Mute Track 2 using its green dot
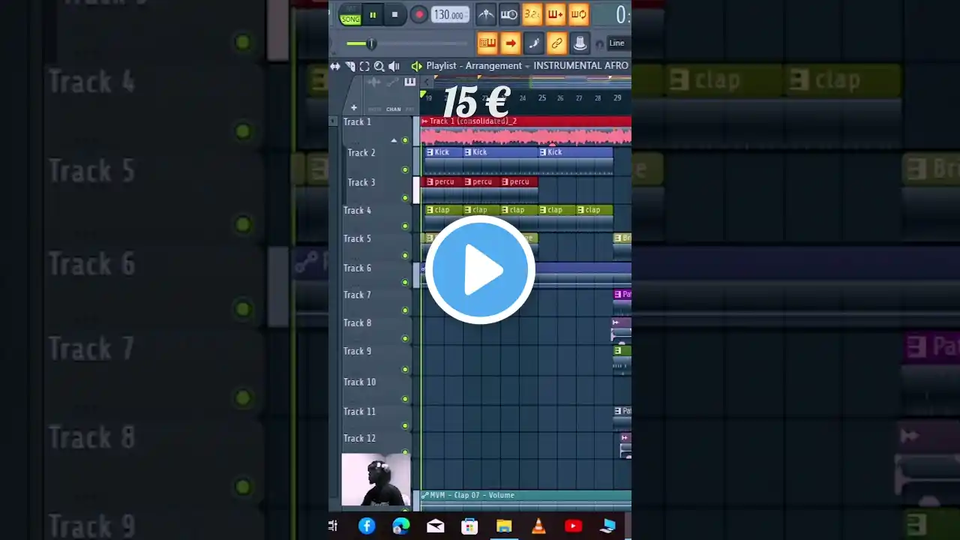 point(405,169)
